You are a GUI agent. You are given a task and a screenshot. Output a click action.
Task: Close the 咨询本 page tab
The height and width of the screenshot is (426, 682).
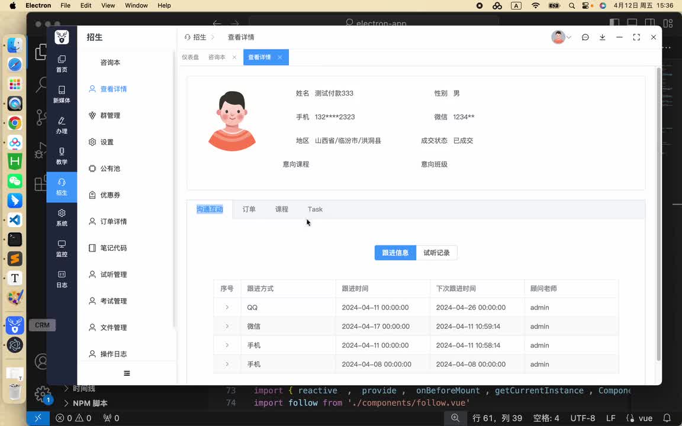click(x=234, y=57)
